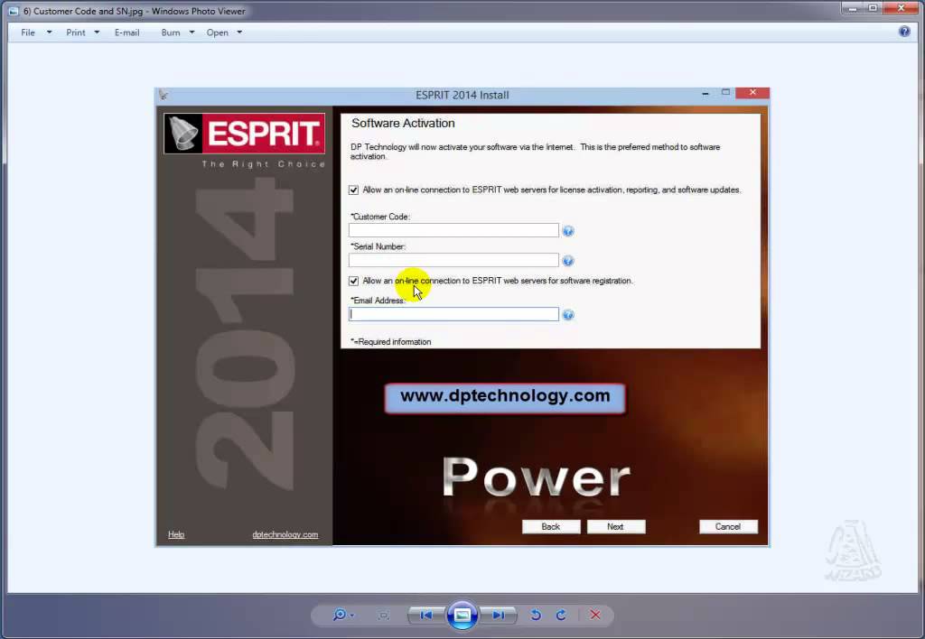
Task: Open the File menu in Photo Viewer
Action: 28,32
